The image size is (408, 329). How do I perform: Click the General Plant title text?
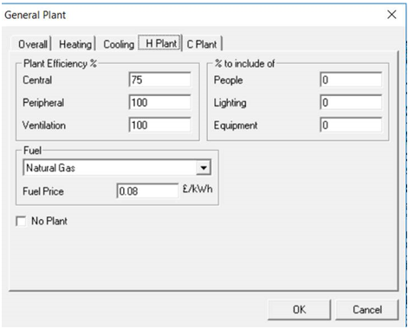pos(36,15)
